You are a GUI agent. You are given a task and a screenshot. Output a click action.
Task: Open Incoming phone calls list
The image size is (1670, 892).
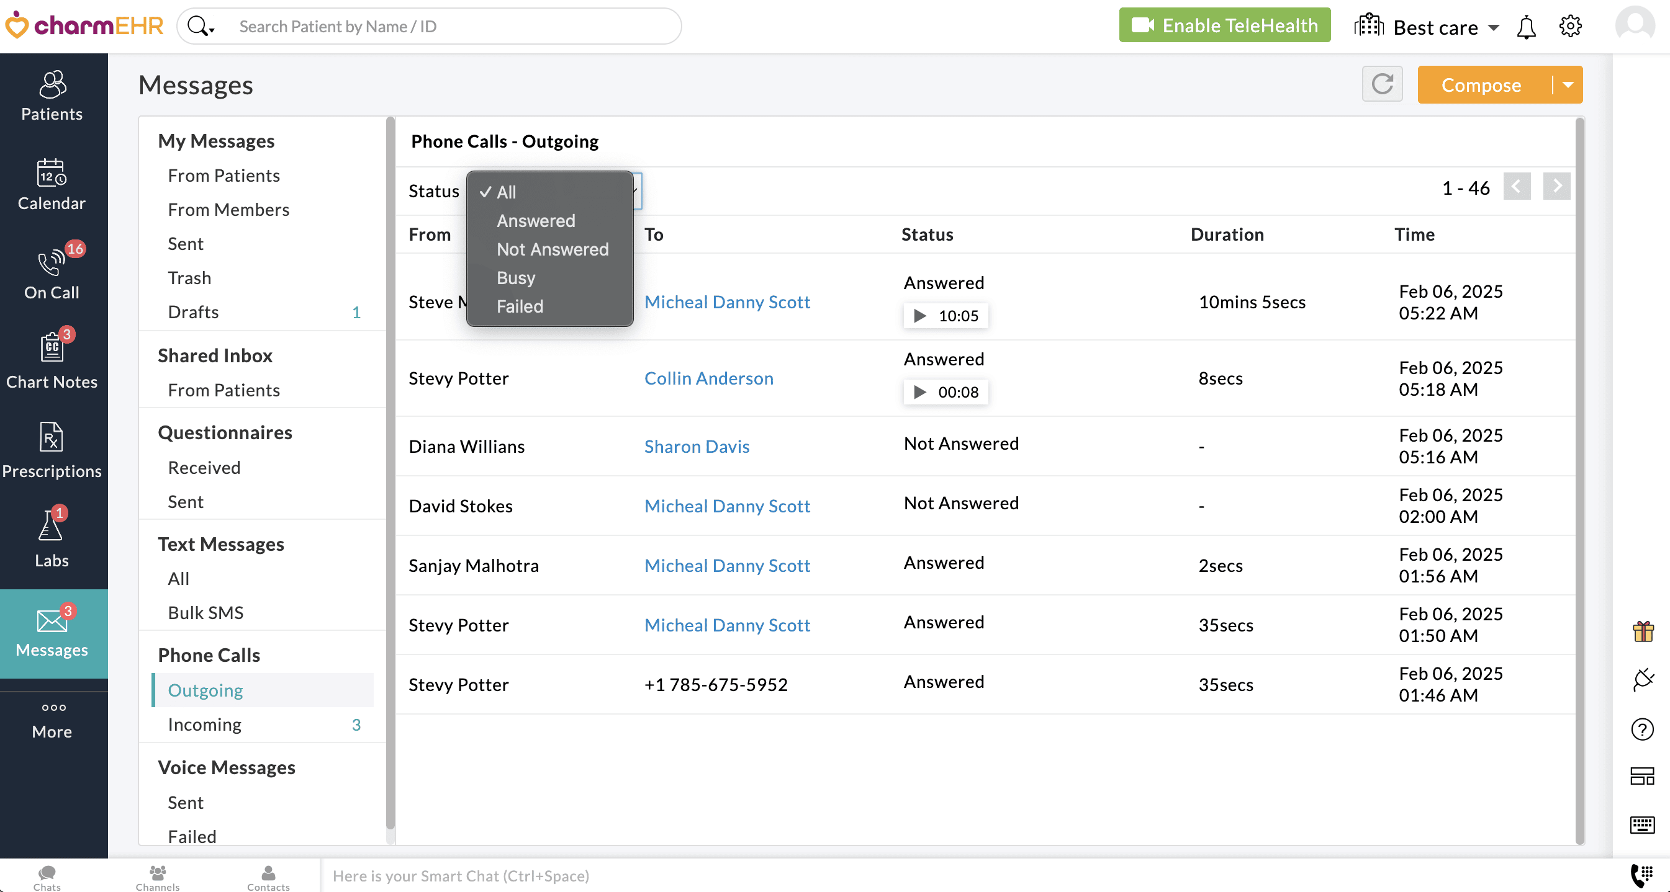click(204, 725)
